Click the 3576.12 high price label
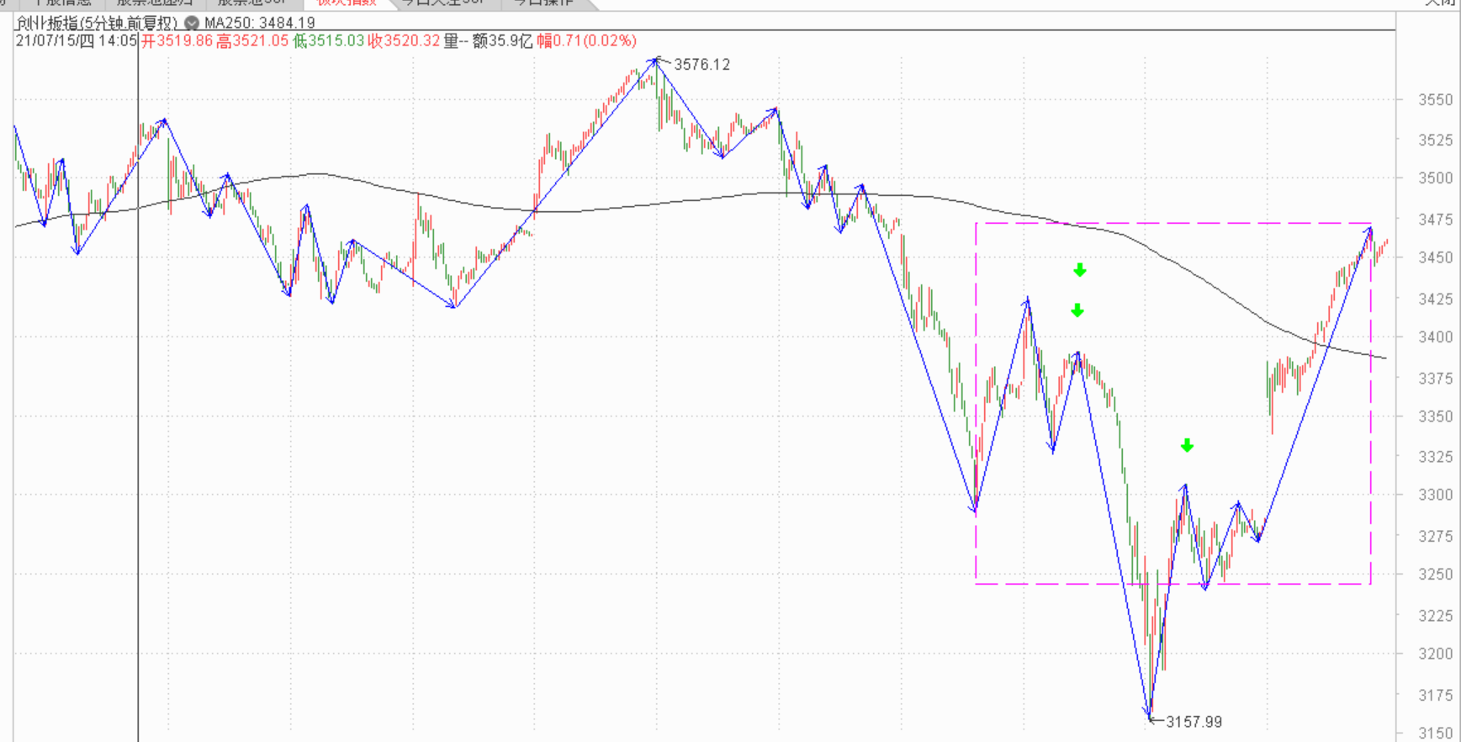The height and width of the screenshot is (742, 1461). (x=701, y=65)
